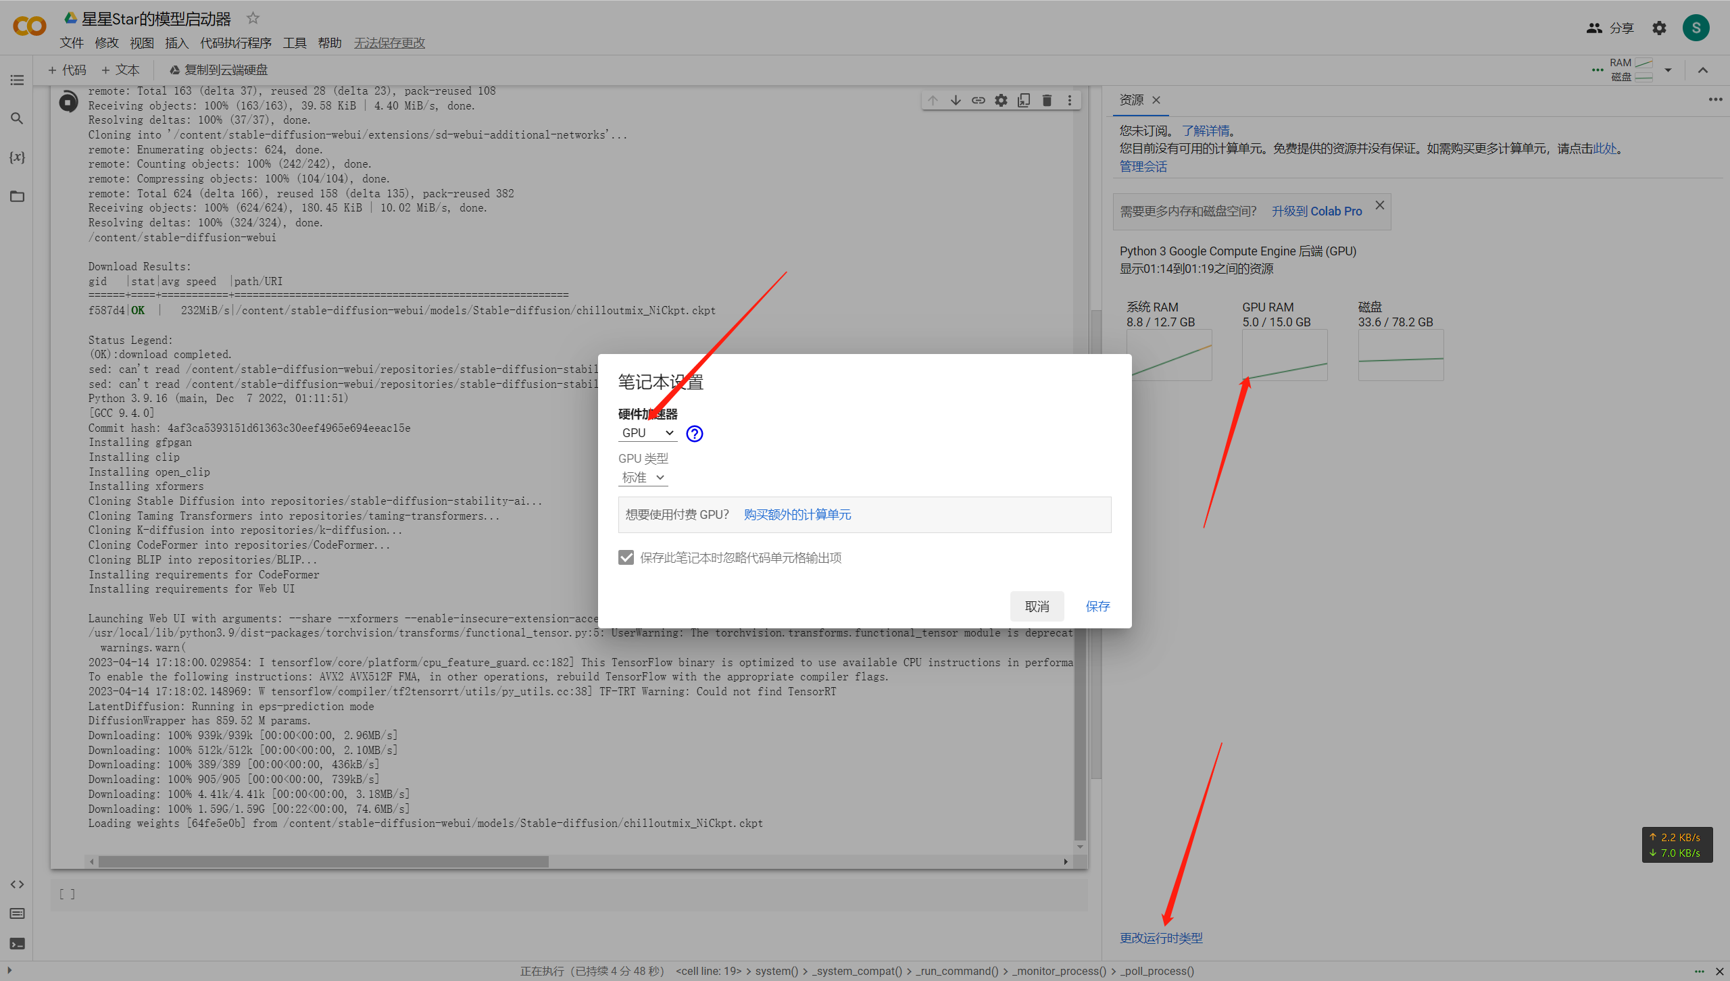Screen dimensions: 1730x981
Task: Open the table of contents sidebar
Action: click(17, 80)
